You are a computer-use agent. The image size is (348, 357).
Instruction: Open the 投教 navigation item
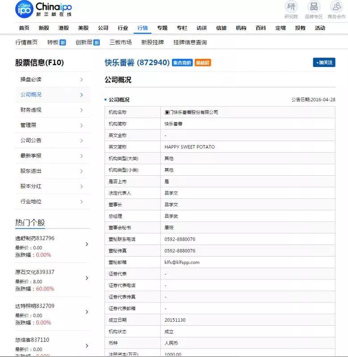point(300,28)
